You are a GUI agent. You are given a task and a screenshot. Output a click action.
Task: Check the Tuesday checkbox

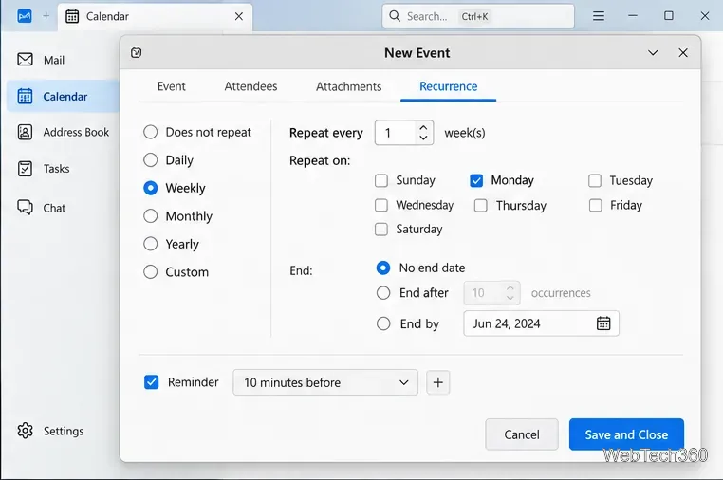coord(595,180)
